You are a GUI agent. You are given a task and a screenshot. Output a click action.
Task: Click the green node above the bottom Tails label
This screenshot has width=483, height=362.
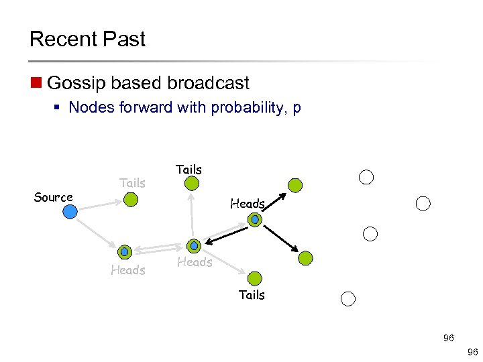[x=254, y=278]
